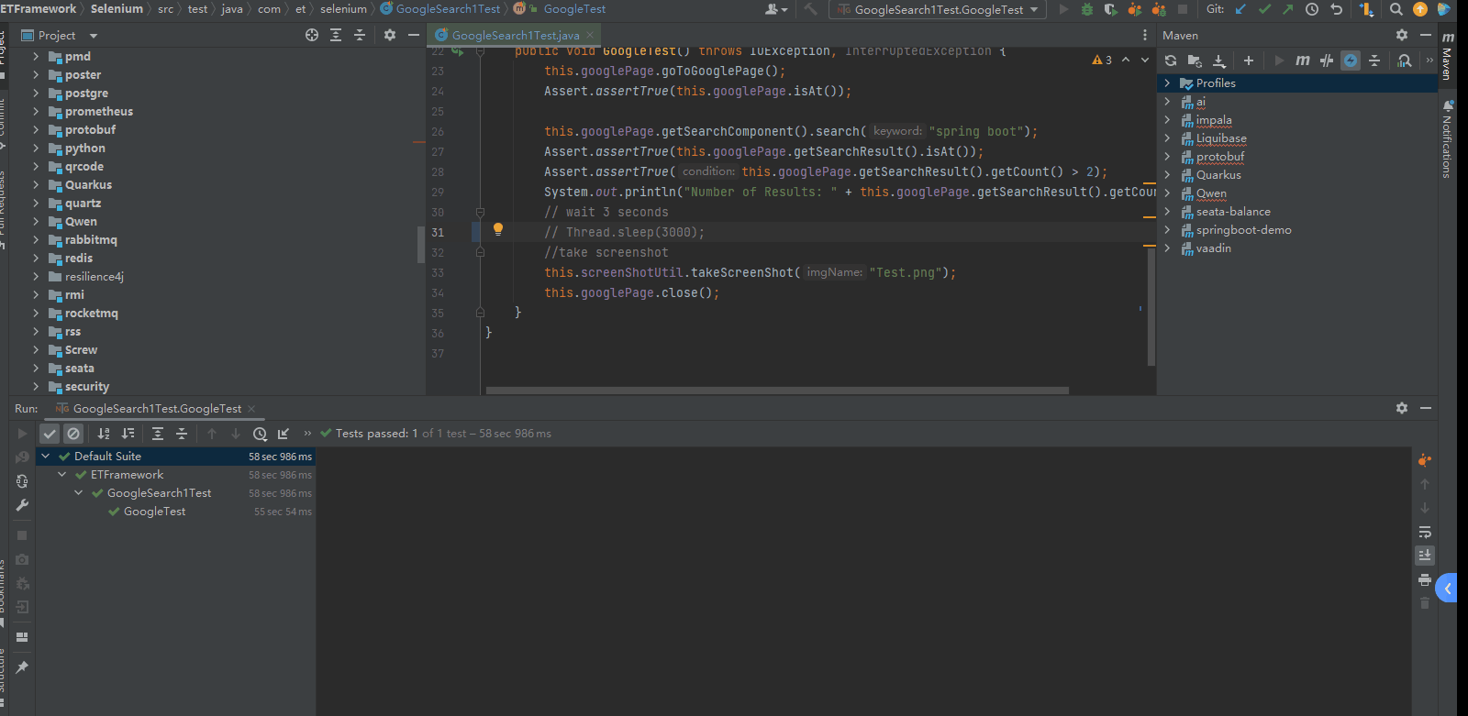Select GoogleTest in the test results tree
This screenshot has width=1468, height=716.
tap(154, 512)
